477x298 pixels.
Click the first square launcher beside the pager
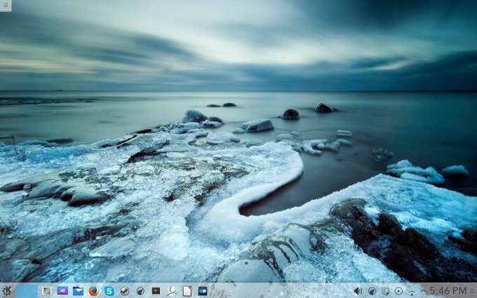click(47, 290)
